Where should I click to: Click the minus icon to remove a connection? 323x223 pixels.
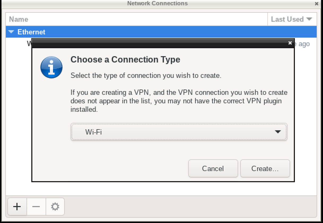click(36, 206)
